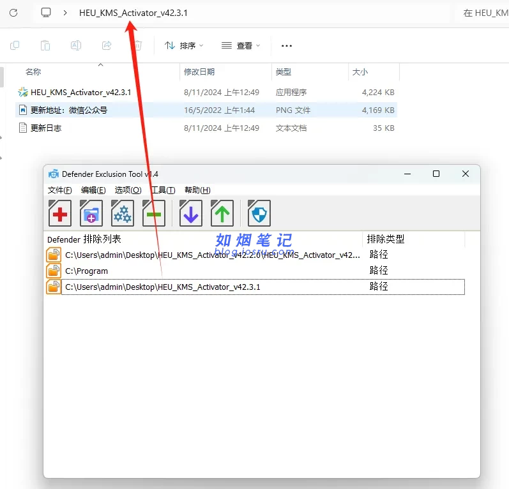Click the PNG file icon for 更新地址

pos(23,110)
